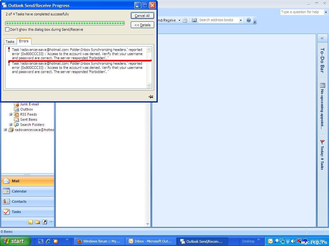
Task: Show more quick launch items chevron
Action: (67, 239)
